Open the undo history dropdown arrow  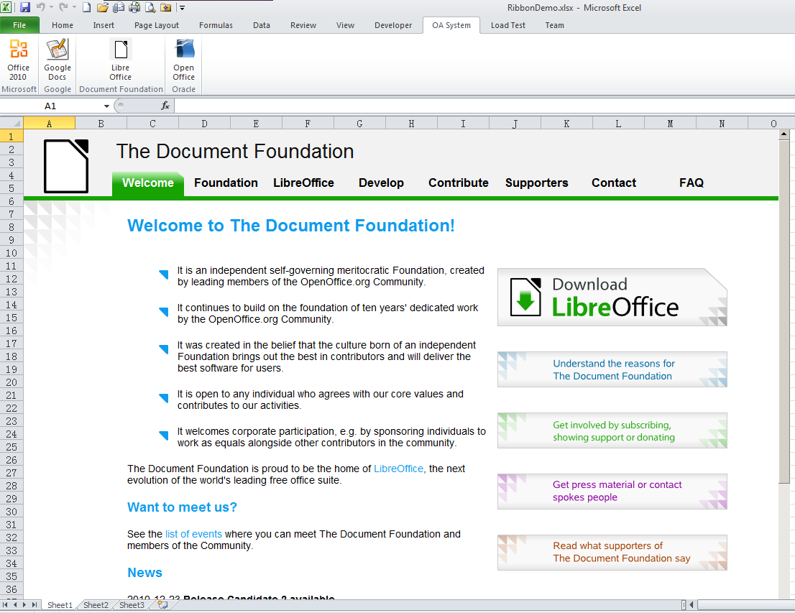point(51,7)
